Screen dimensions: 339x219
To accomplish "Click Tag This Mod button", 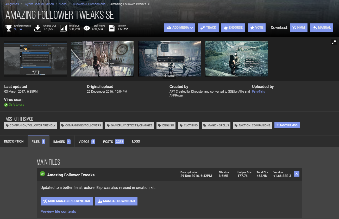I will 287,125.
